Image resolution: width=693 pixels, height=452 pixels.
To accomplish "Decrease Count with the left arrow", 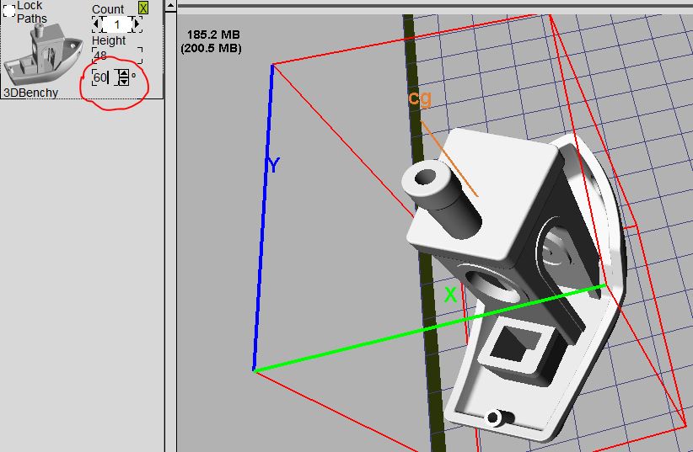I will point(97,24).
